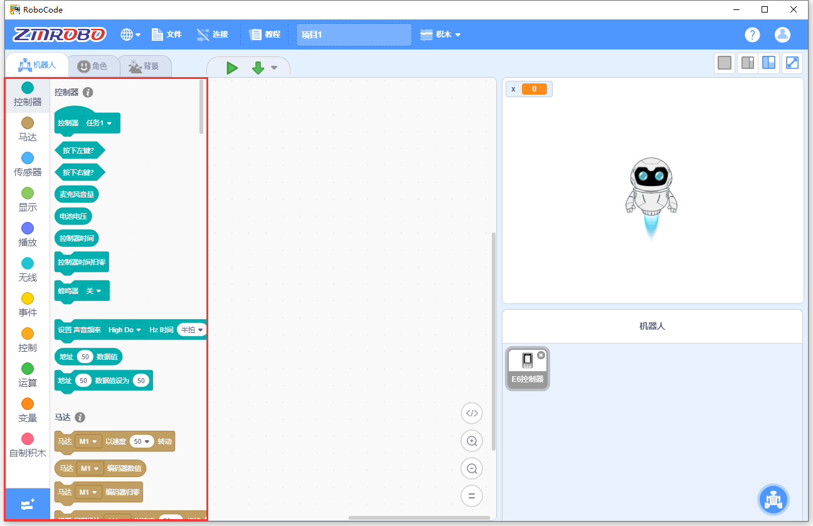Select the 控制器 block category
813x526 pixels.
[x=28, y=95]
